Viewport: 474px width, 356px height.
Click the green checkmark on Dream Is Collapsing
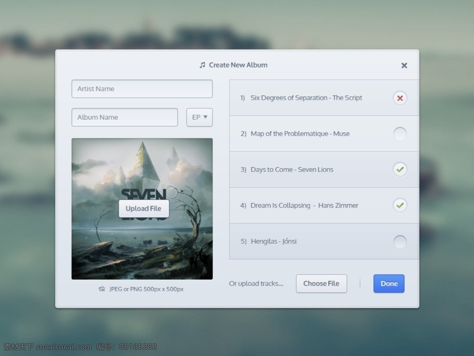(x=400, y=206)
